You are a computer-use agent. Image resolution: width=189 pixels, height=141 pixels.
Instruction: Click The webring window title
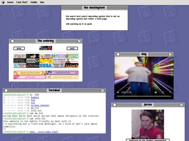click(x=45, y=41)
